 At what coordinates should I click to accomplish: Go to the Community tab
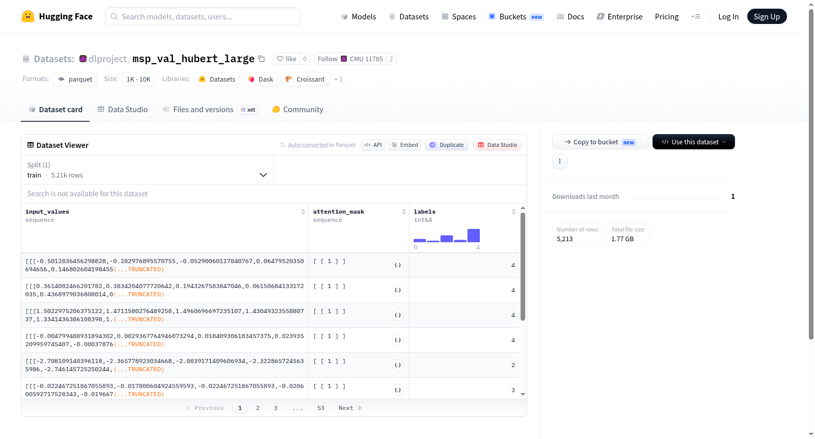point(297,109)
